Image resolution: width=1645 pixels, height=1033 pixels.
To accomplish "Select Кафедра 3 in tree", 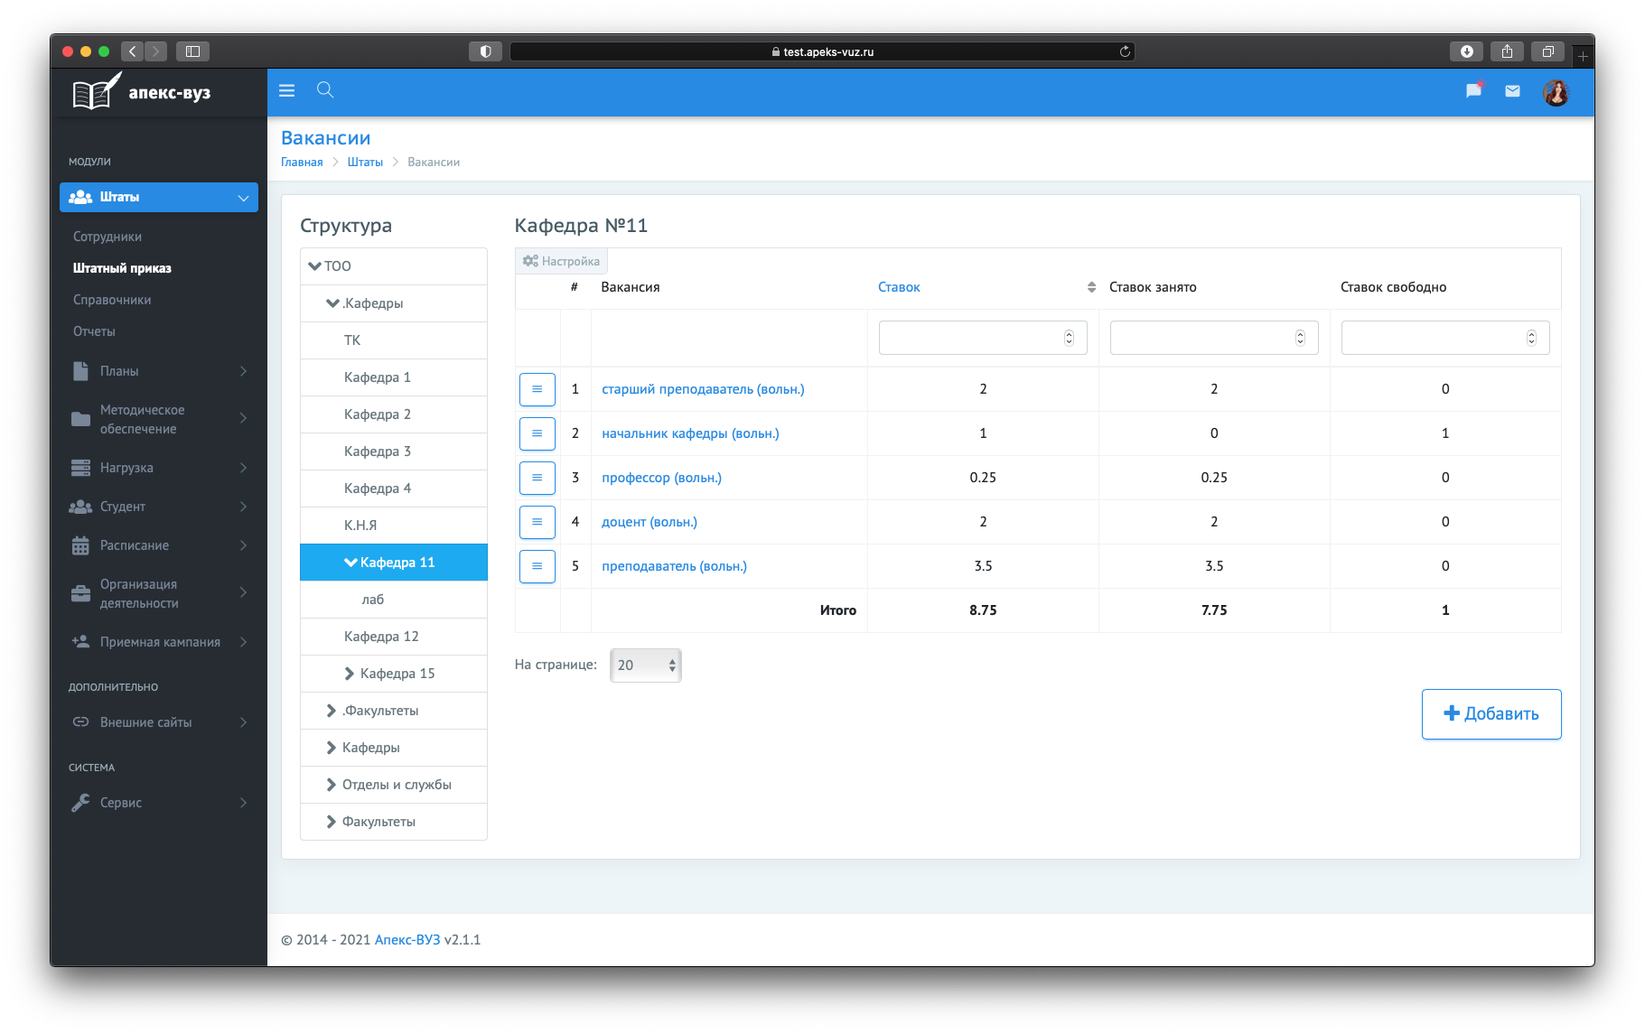I will click(x=394, y=451).
